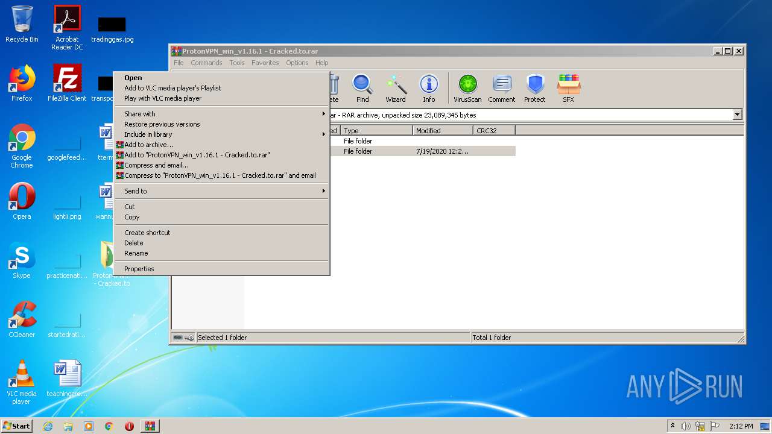
Task: Click the Find toolbar icon in WinRAR
Action: 362,89
